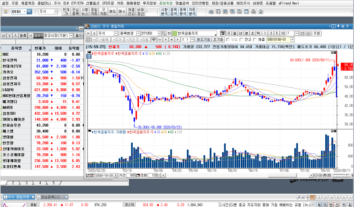Click the 주문 button in the chart toolbar

pos(317,34)
